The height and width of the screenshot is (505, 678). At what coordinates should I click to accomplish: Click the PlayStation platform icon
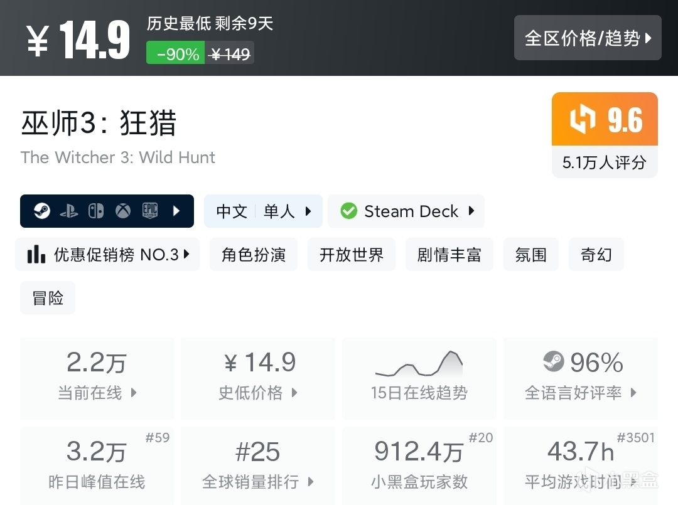[69, 211]
